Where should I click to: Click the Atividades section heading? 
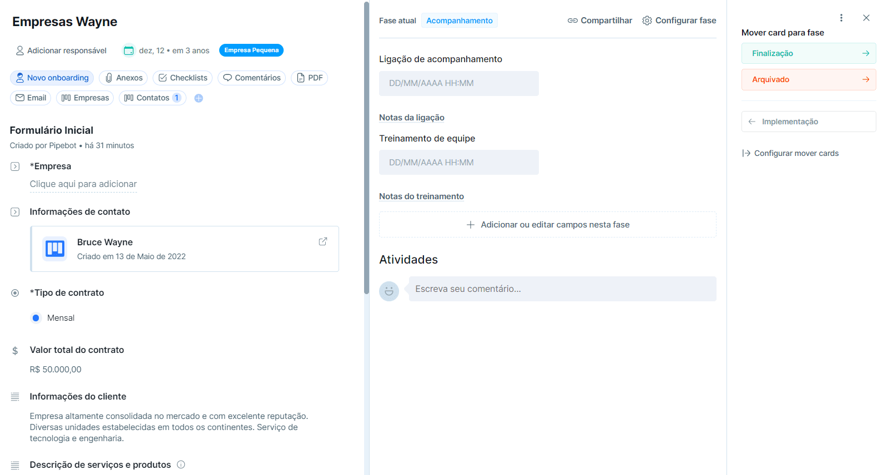[408, 260]
